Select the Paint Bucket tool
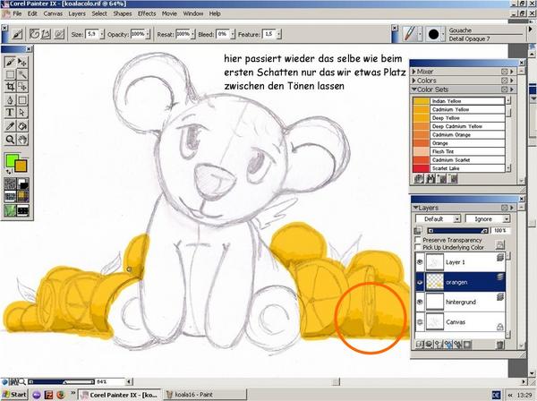The image size is (537, 401). [x=22, y=126]
